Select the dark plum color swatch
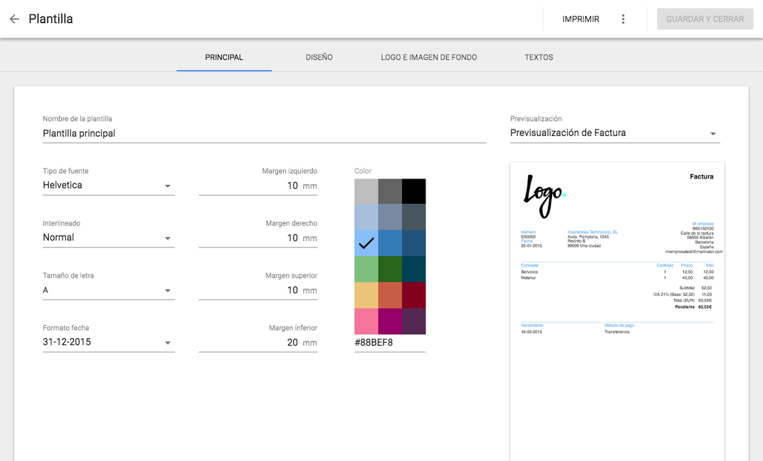The width and height of the screenshot is (763, 461). click(x=414, y=322)
